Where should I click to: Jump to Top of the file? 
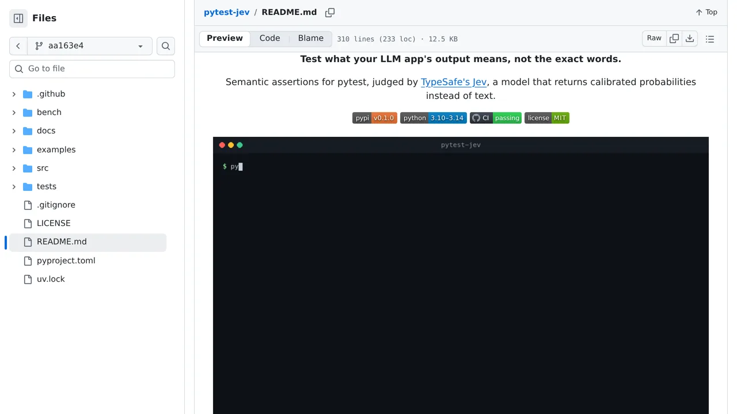tap(706, 12)
